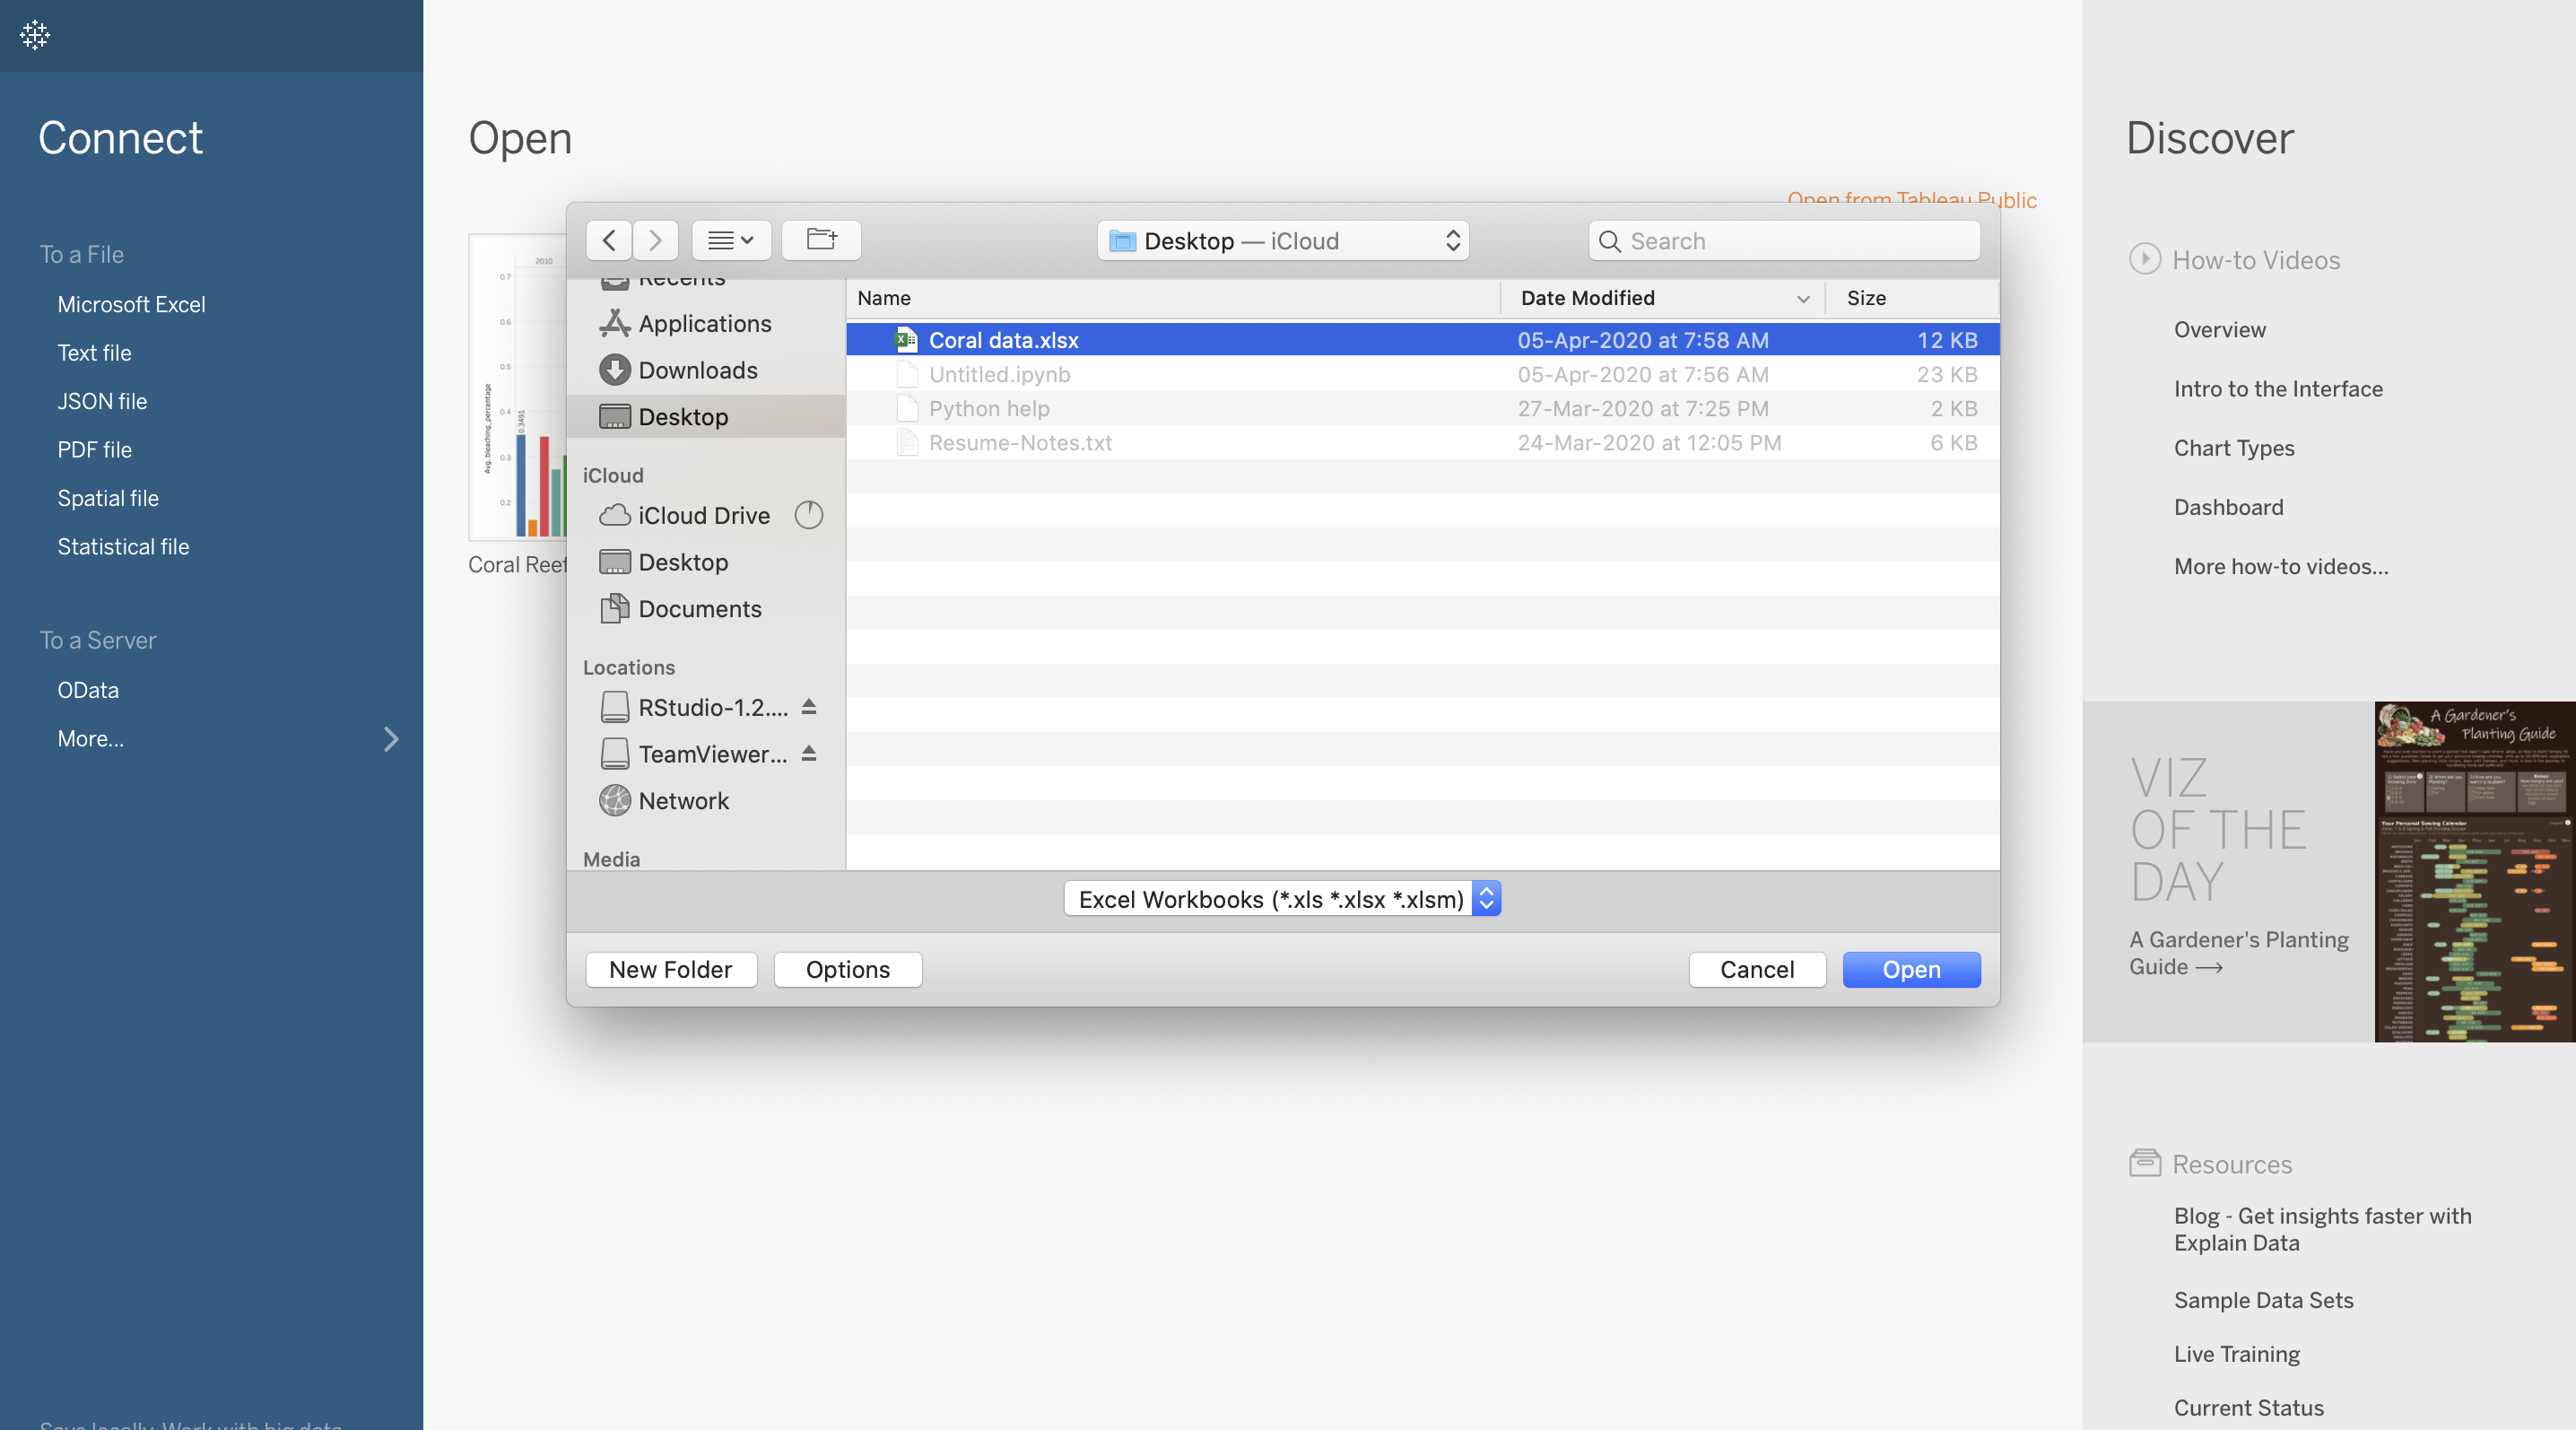Screen dimensions: 2576x1430
Task: Sort files by Name column
Action: tap(1173, 298)
